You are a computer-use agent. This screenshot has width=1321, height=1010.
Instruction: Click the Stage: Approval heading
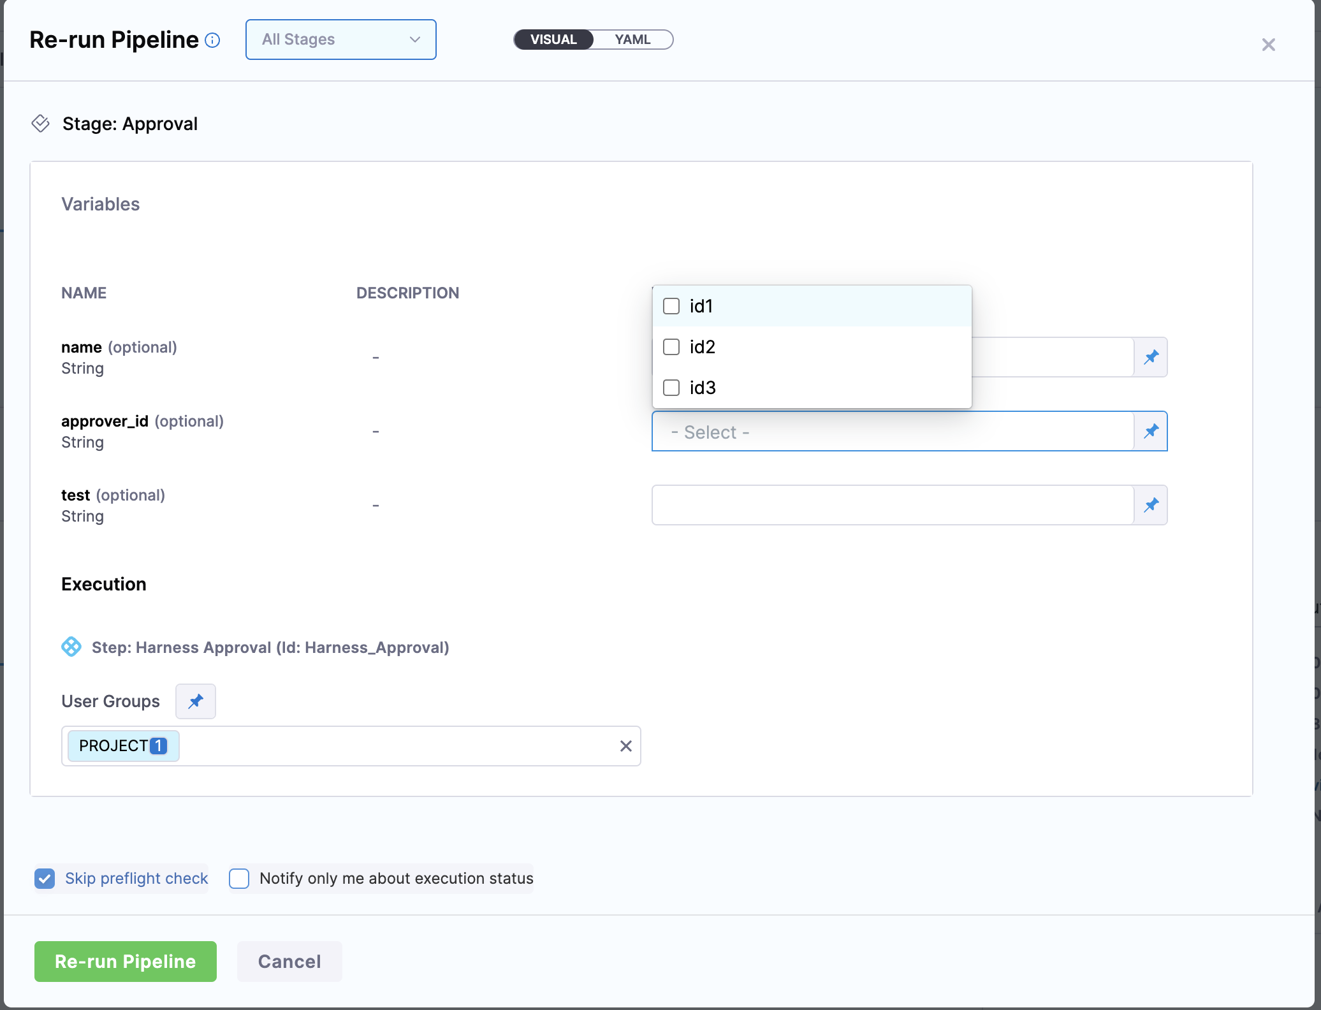pos(130,124)
